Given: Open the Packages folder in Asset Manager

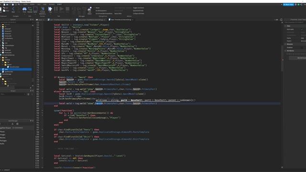Looking at the screenshot, I should 3,140.
